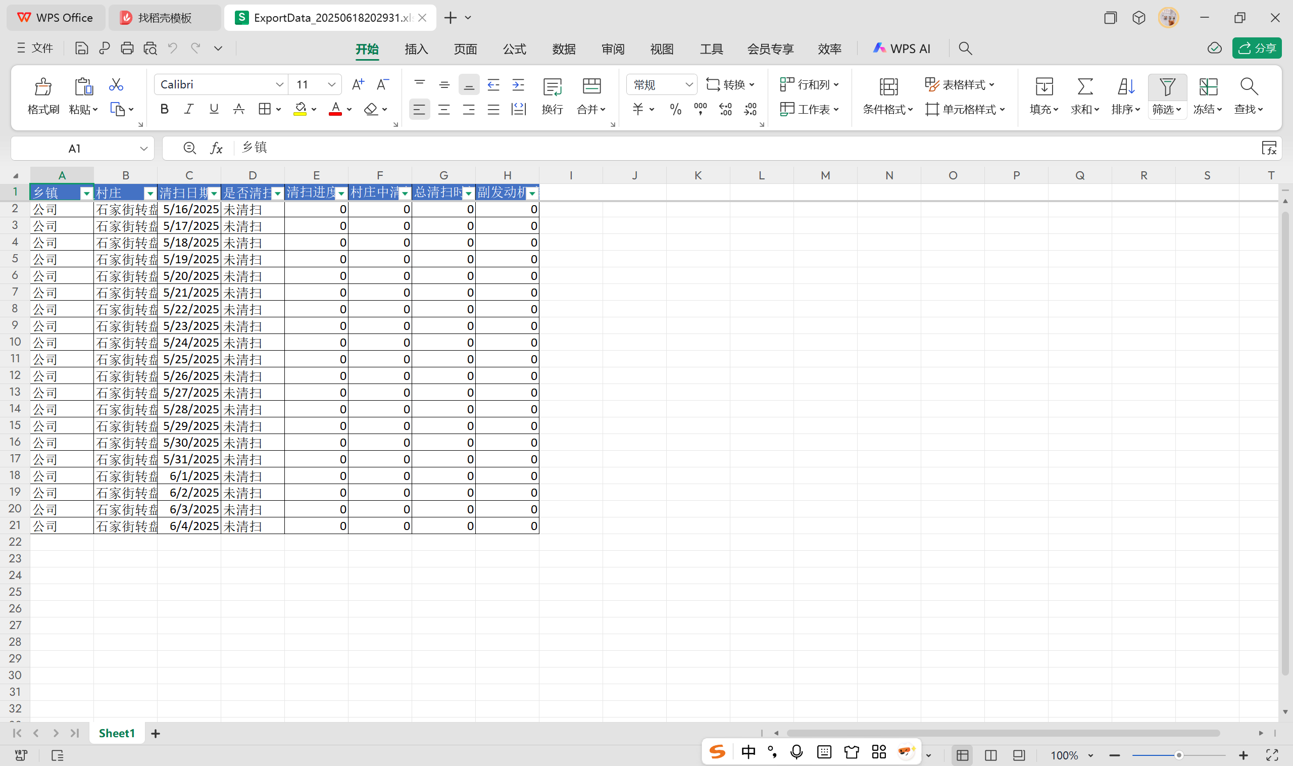Click the Wrap Text icon
The width and height of the screenshot is (1293, 766).
552,88
